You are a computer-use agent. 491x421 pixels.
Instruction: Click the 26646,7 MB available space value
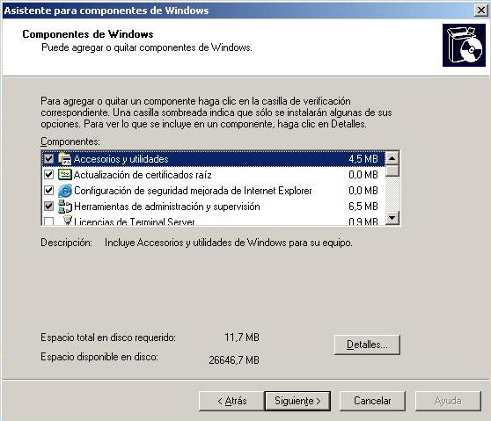tap(234, 360)
